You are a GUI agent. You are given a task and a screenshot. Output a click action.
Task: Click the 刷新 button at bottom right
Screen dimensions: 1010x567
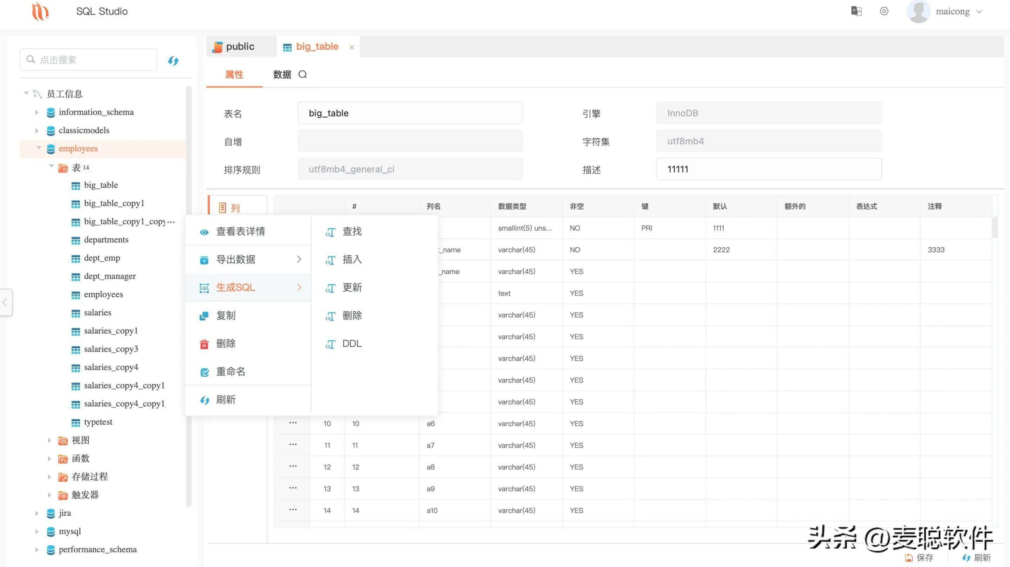(977, 558)
